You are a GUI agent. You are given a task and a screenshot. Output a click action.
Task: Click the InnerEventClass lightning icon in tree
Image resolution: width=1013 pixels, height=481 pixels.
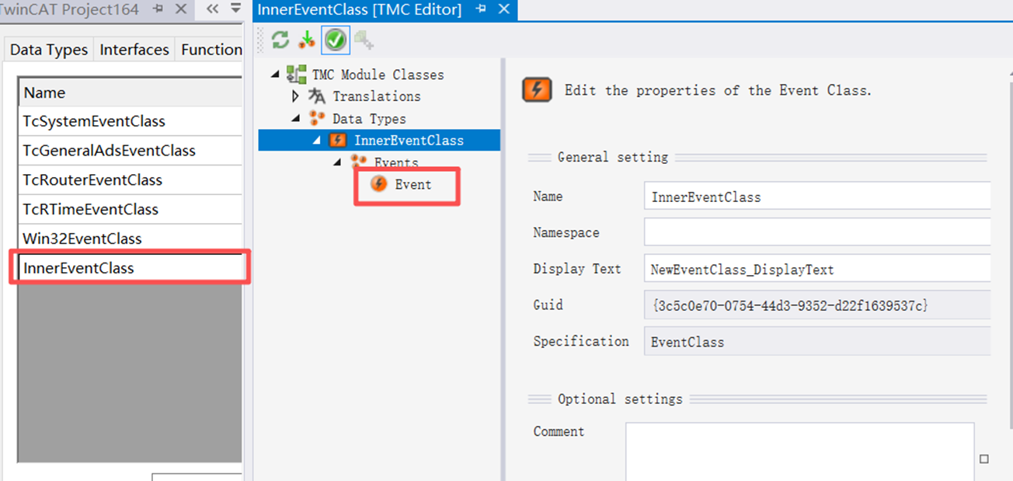click(x=338, y=140)
